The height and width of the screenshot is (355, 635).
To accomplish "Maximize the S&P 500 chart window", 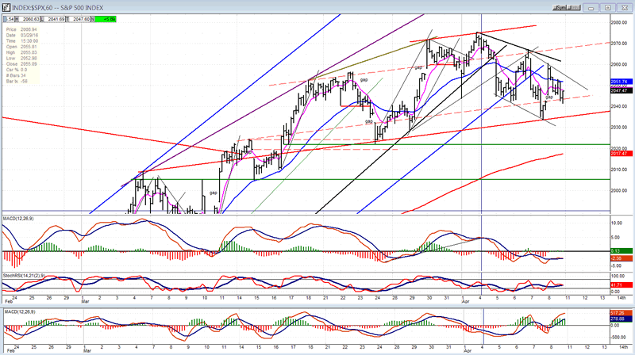I will point(608,7).
